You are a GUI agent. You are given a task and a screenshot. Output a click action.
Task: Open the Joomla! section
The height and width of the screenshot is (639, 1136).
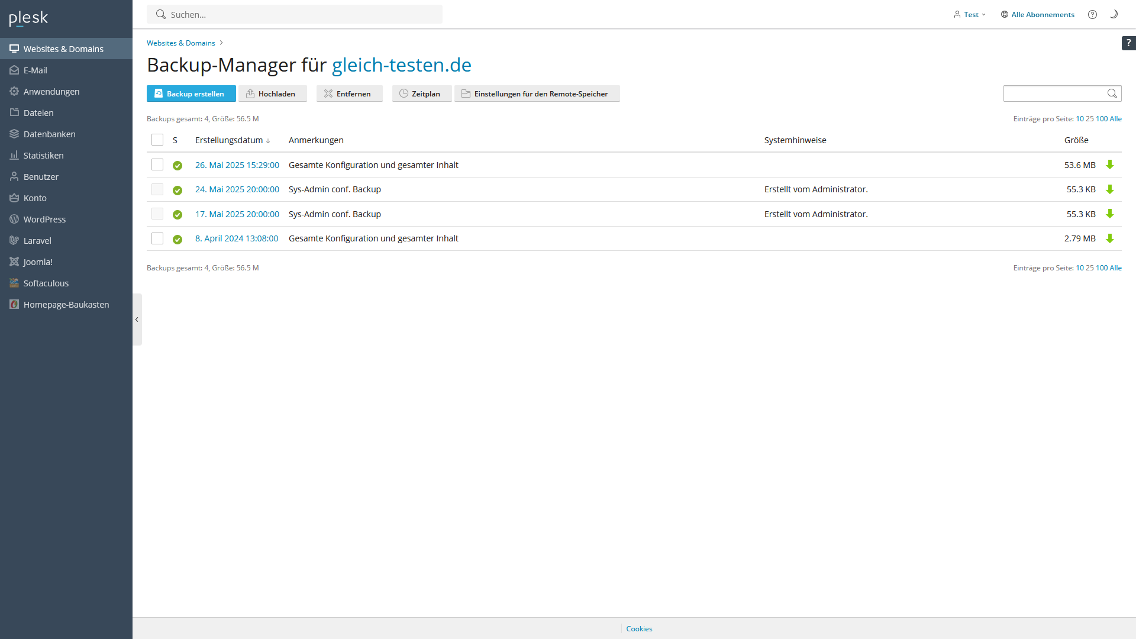[37, 262]
